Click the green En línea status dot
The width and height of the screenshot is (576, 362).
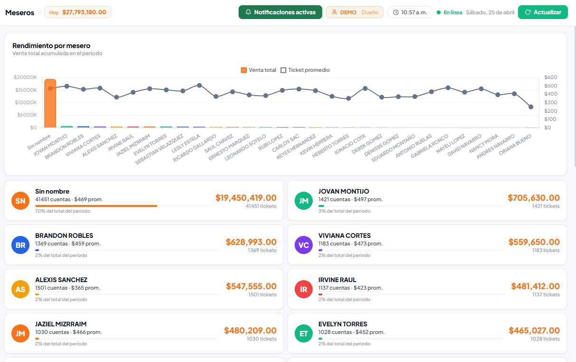(x=439, y=12)
